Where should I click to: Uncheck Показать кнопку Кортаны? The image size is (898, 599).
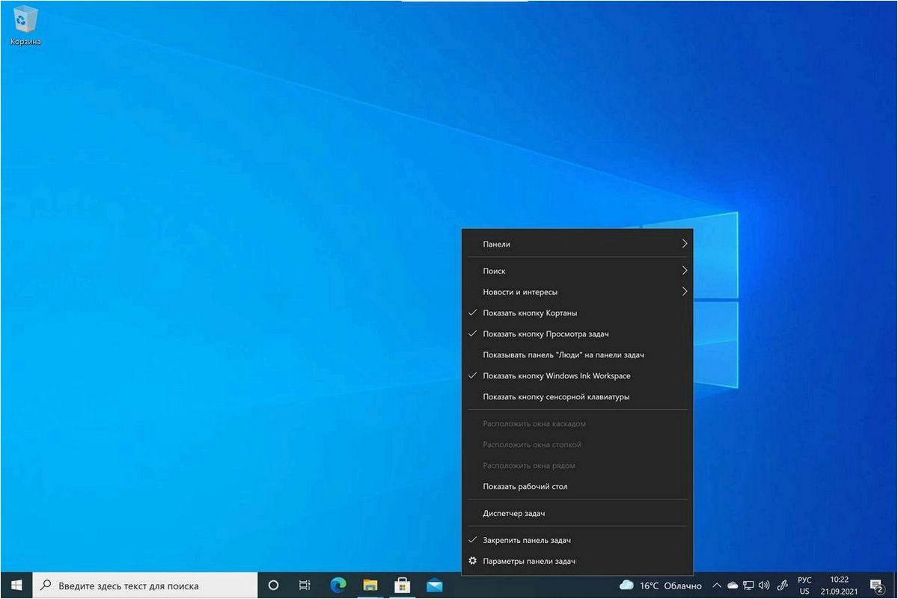click(x=578, y=313)
